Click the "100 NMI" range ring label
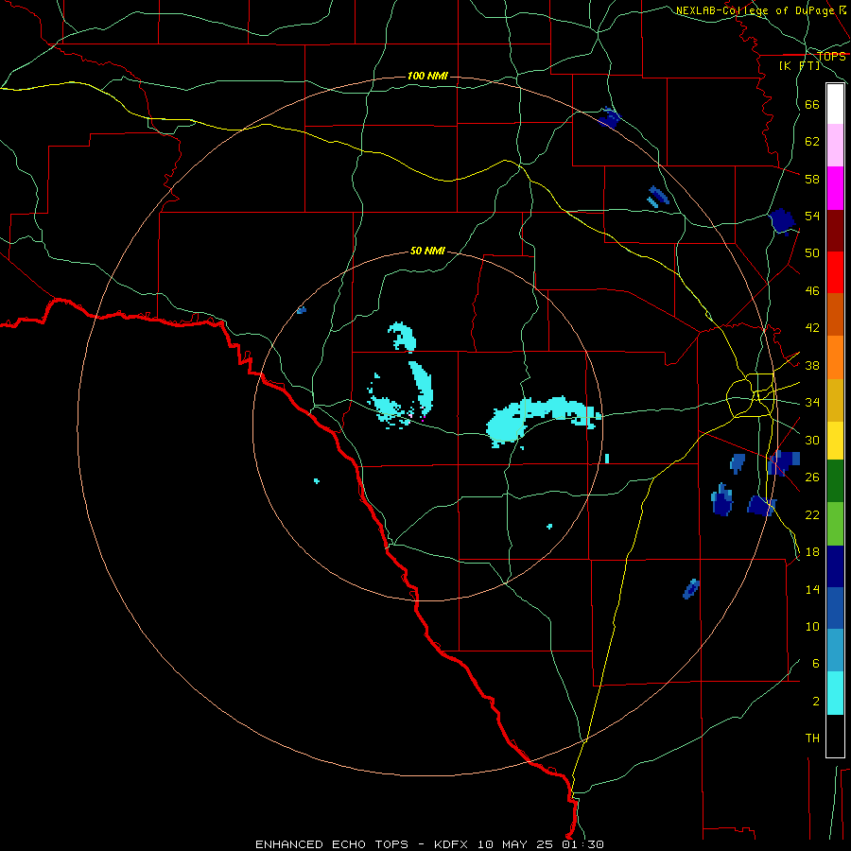851x851 pixels. click(x=427, y=76)
